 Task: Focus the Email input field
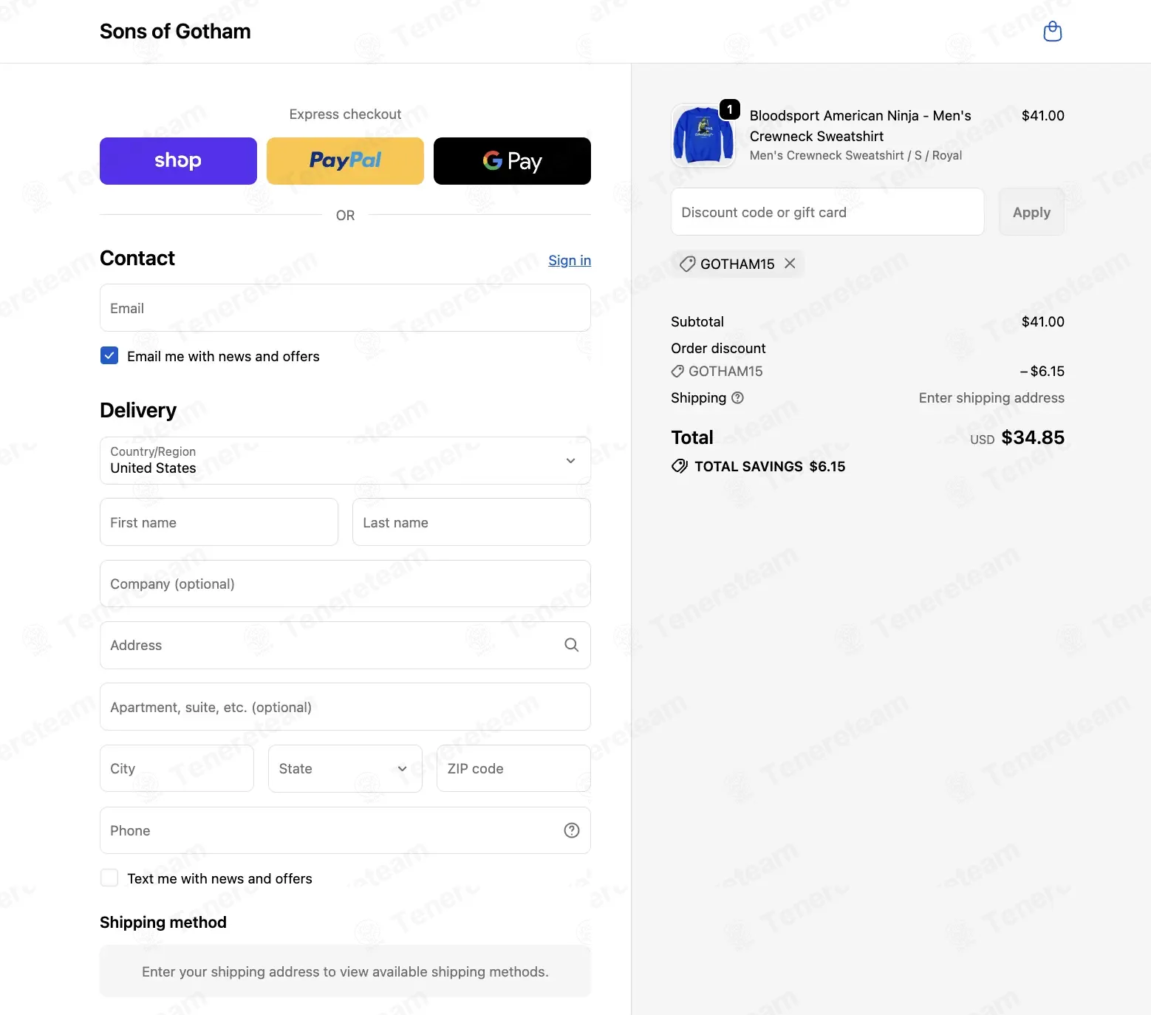point(345,308)
